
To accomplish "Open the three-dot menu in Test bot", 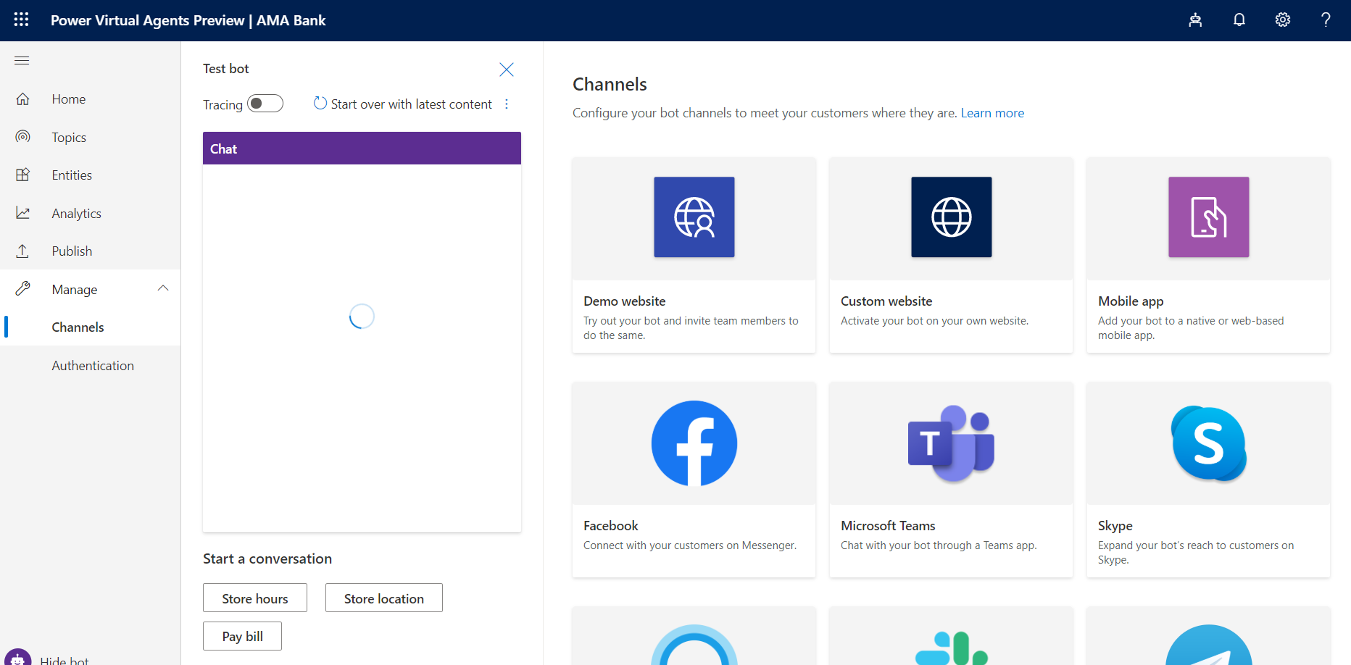I will [507, 104].
